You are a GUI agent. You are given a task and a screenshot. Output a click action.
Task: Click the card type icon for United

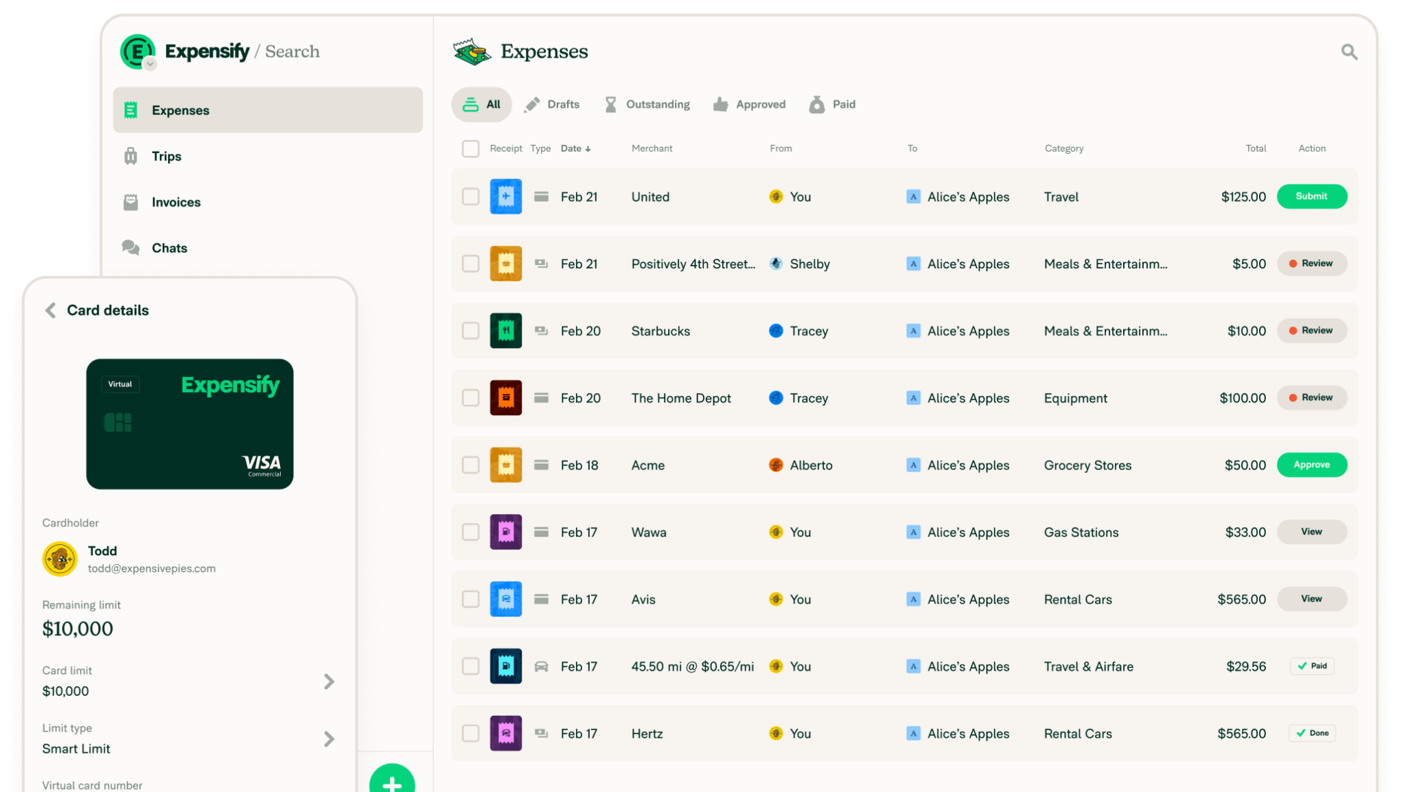tap(541, 197)
